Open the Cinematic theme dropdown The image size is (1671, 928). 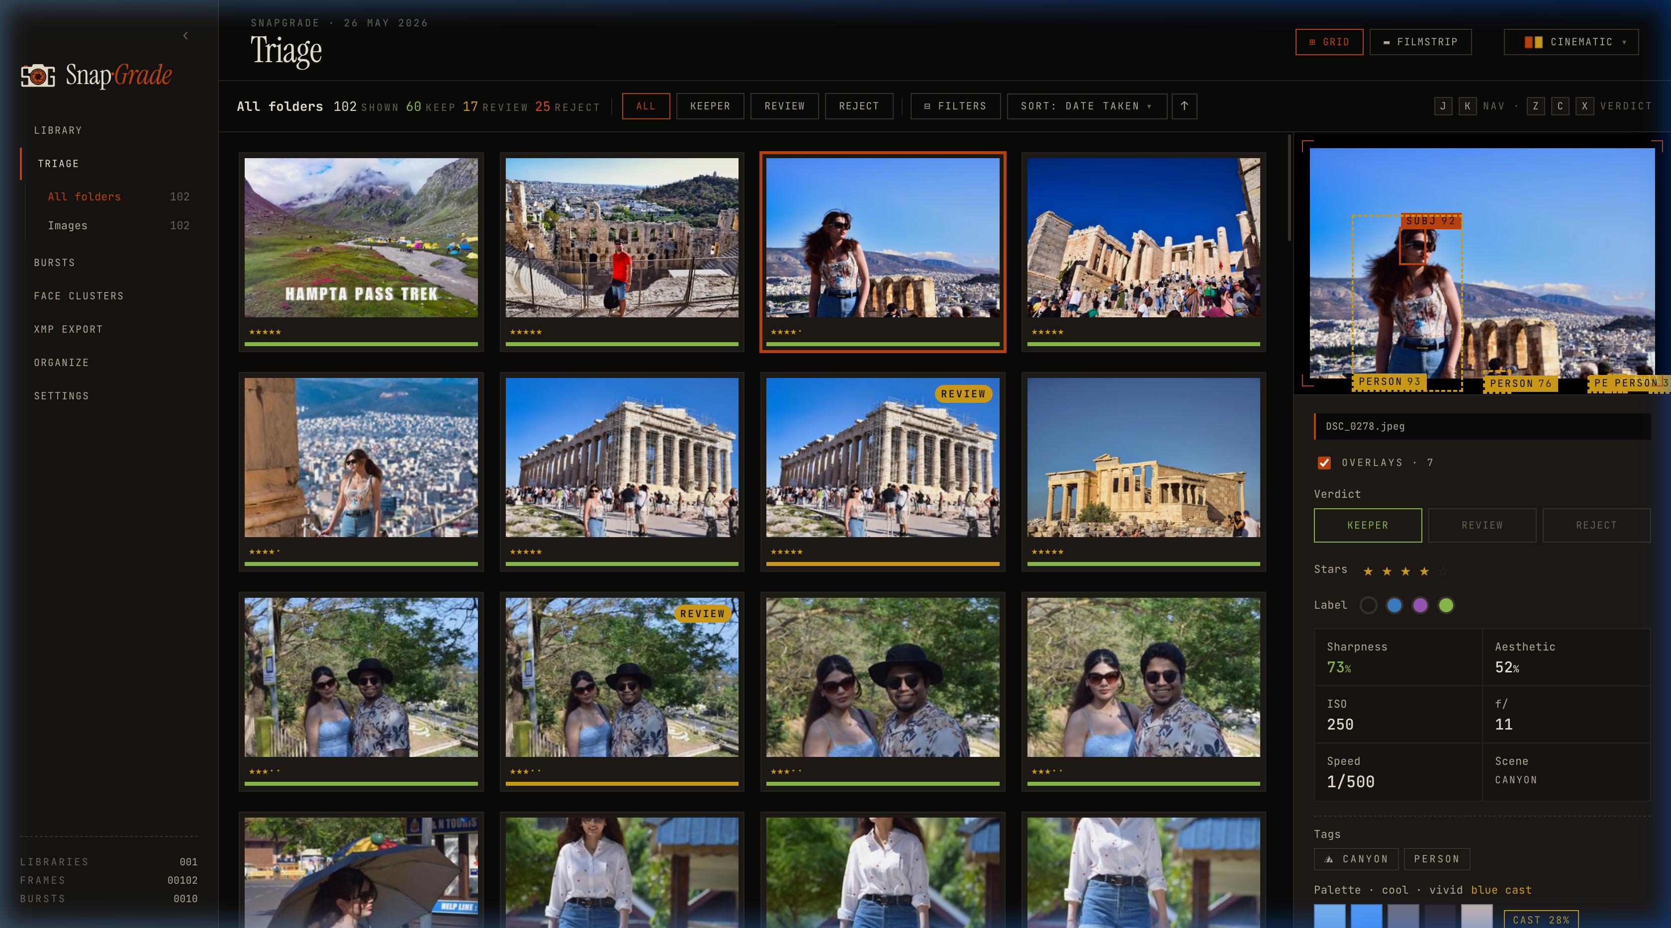point(1571,42)
